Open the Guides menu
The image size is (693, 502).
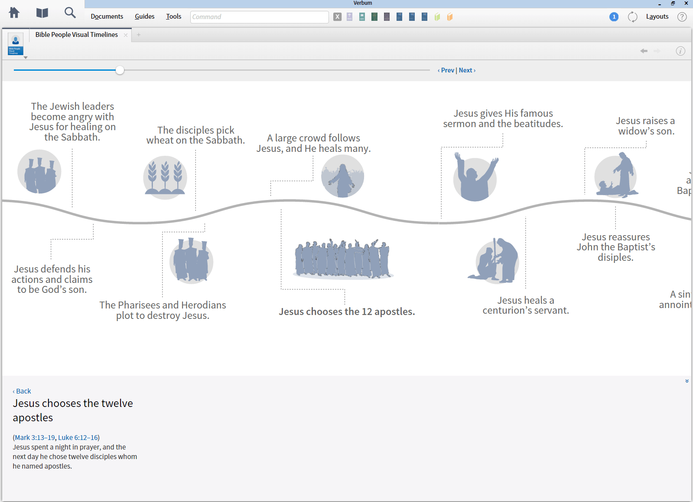[144, 16]
